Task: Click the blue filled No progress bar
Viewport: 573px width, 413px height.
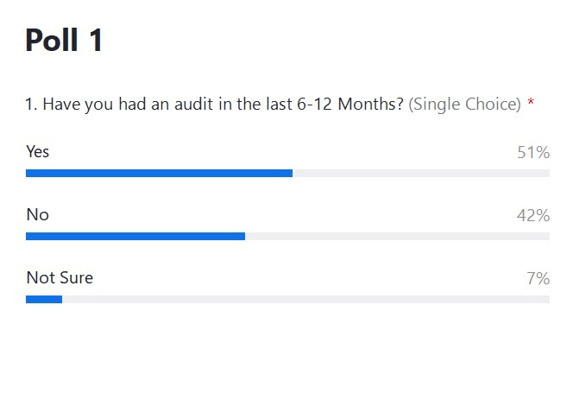Action: 135,237
